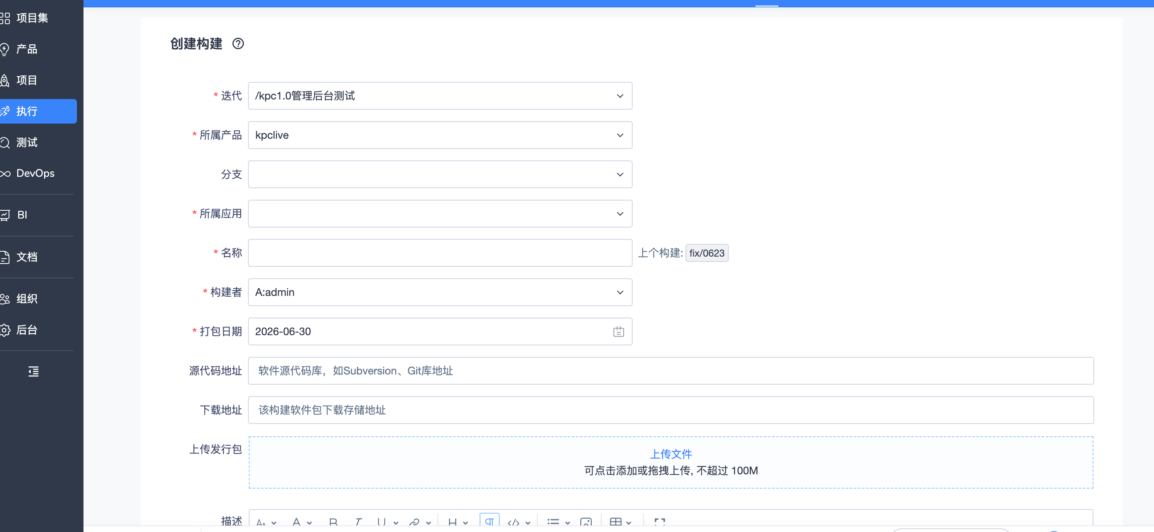Open the help icon next to 创建构建
Image resolution: width=1154 pixels, height=532 pixels.
tap(238, 43)
